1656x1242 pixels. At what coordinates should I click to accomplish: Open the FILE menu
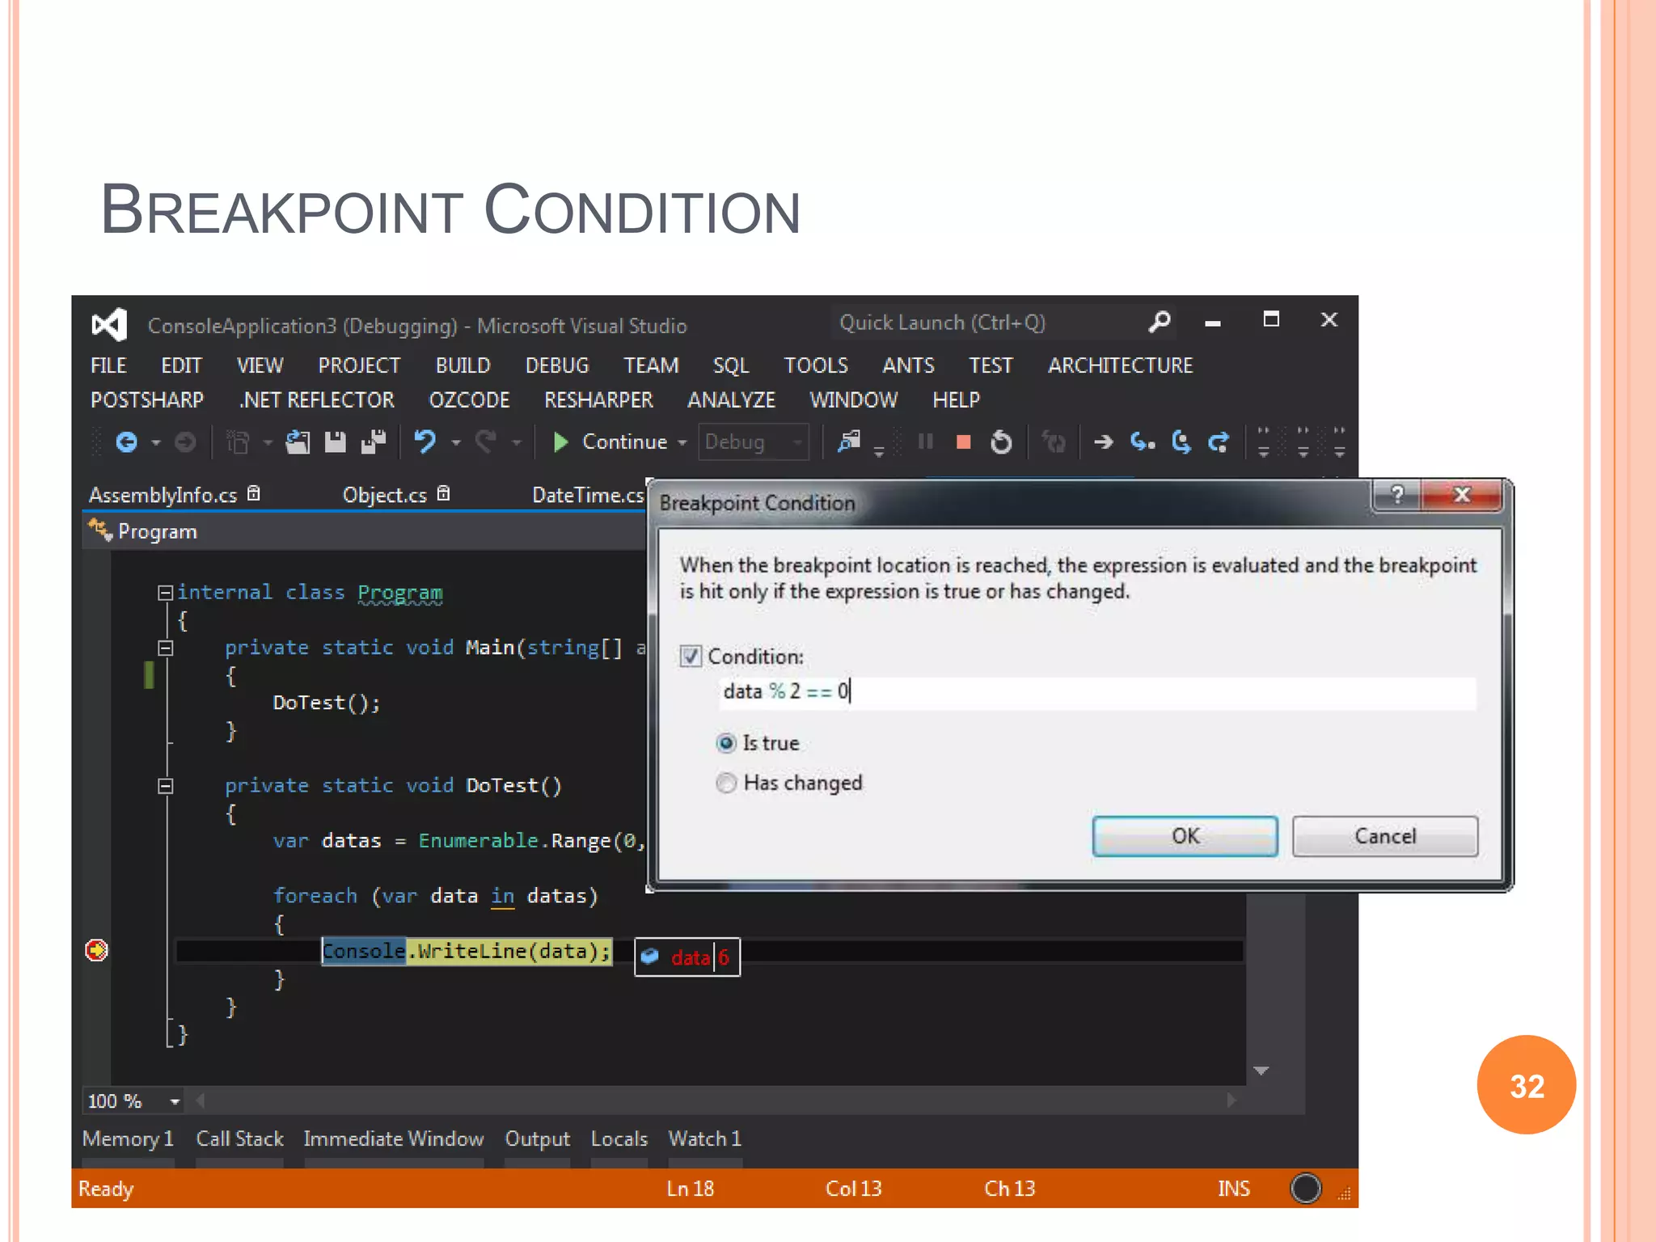pyautogui.click(x=108, y=365)
